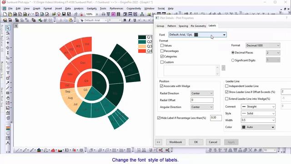Enable Extend Leader Line into Wedge
The image size is (291, 164).
click(x=226, y=99)
